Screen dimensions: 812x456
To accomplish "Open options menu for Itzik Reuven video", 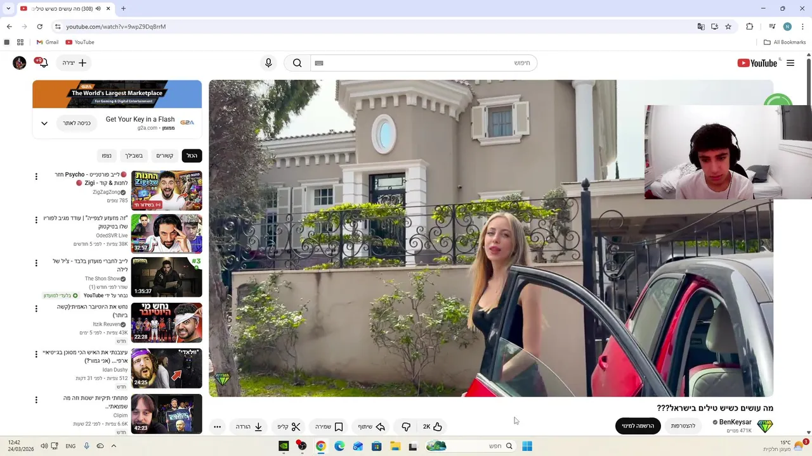I will point(36,308).
